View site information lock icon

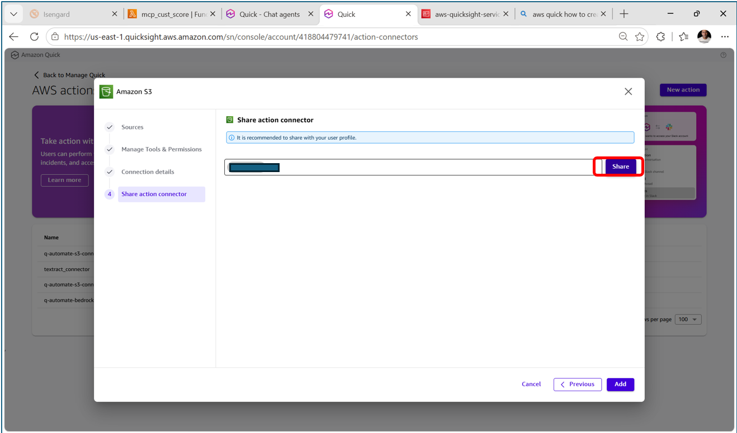tap(55, 37)
